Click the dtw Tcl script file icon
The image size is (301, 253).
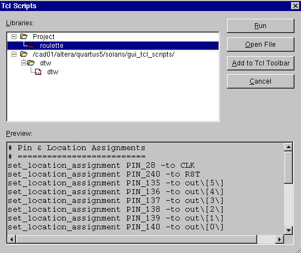click(x=38, y=72)
